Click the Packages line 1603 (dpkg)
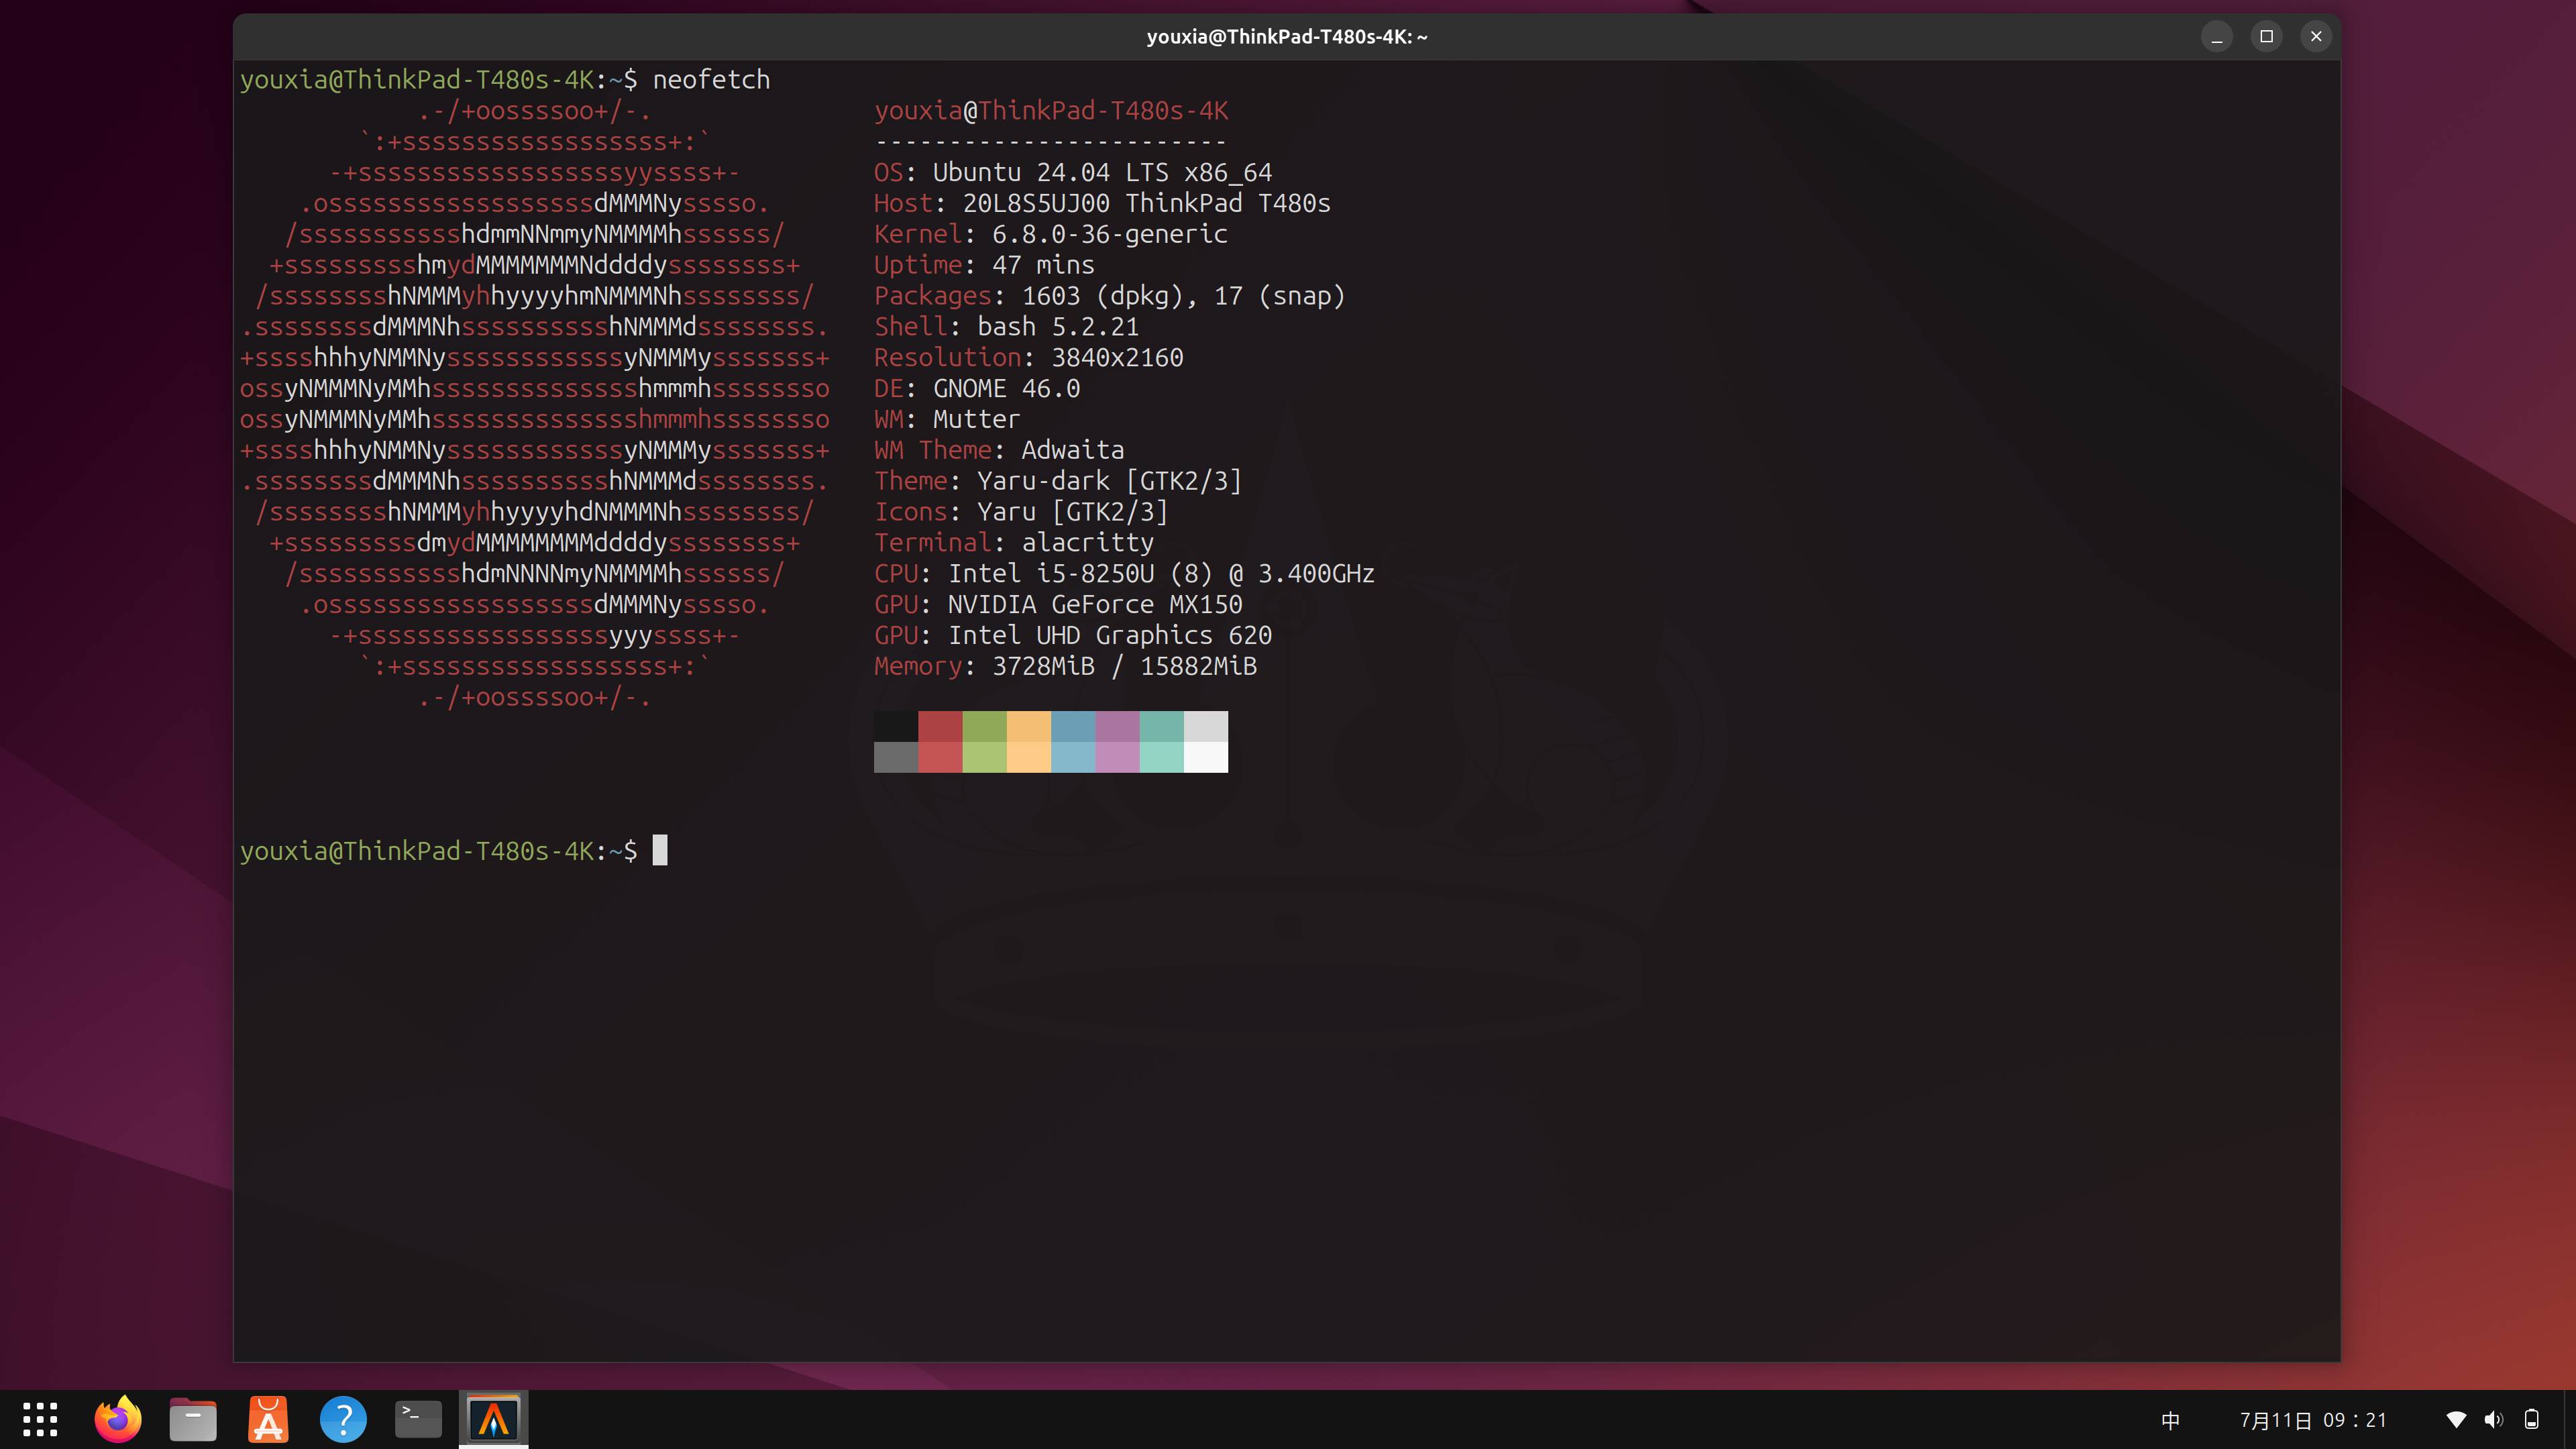 click(x=1110, y=296)
